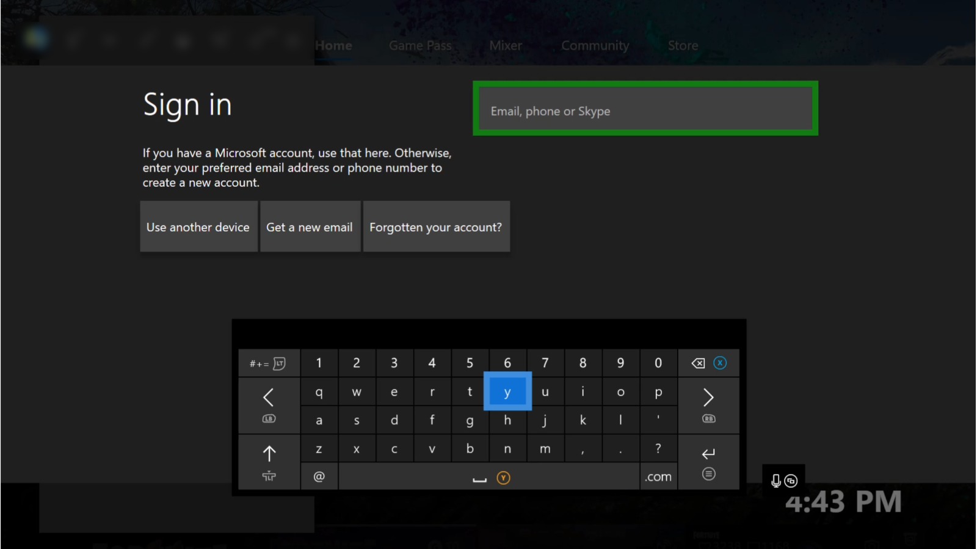This screenshot has height=549, width=977.
Task: Tap the @ key
Action: pos(319,476)
